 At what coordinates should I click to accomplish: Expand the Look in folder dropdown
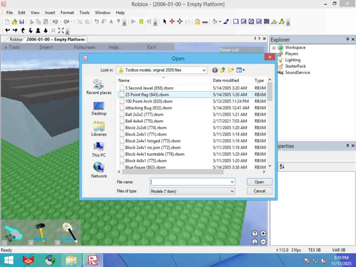point(204,70)
